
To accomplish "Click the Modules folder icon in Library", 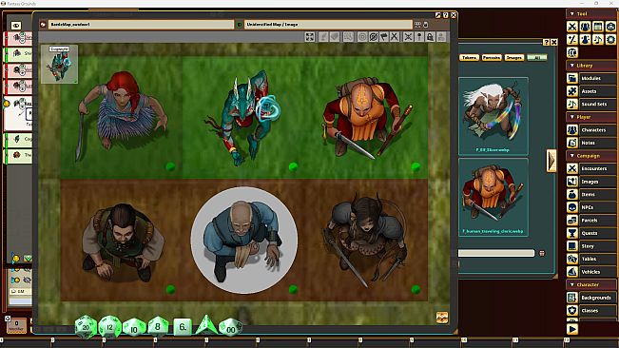I will coord(572,78).
